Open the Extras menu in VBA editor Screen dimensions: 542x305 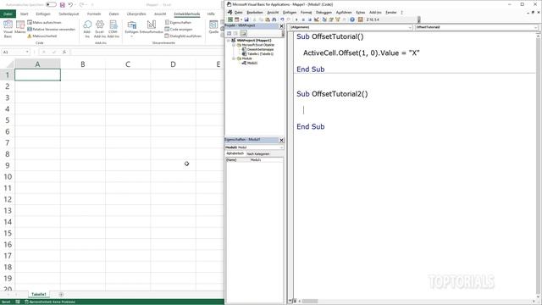click(x=361, y=12)
